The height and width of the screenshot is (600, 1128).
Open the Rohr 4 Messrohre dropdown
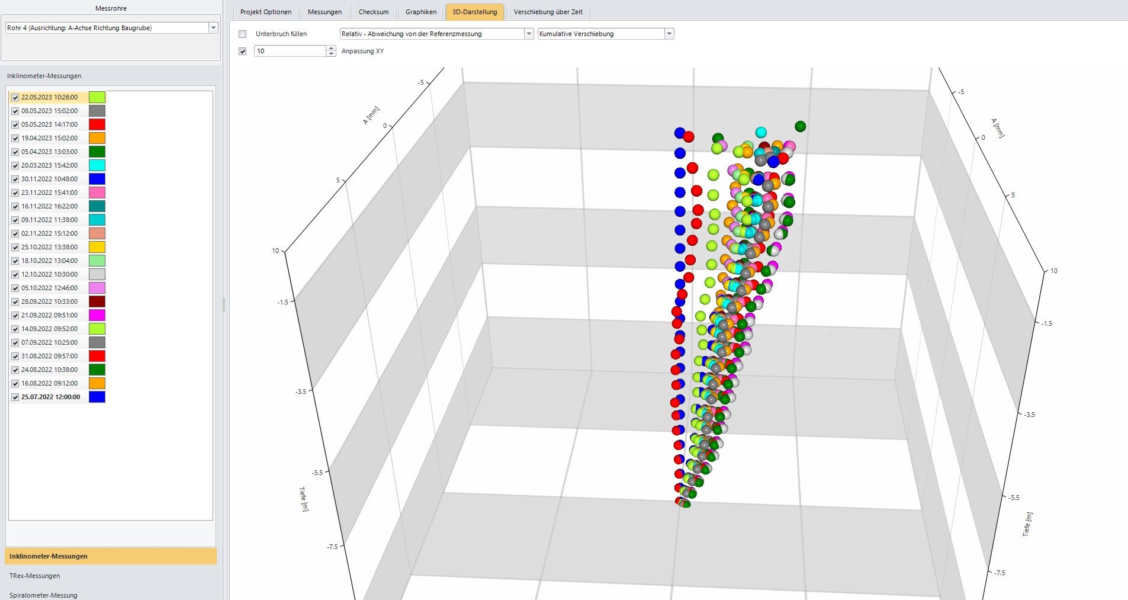click(213, 28)
